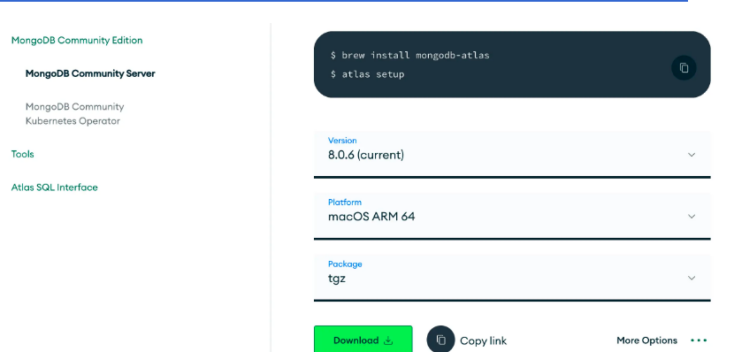Select MongoDB Community Edition in sidebar
Image resolution: width=734 pixels, height=352 pixels.
click(77, 41)
